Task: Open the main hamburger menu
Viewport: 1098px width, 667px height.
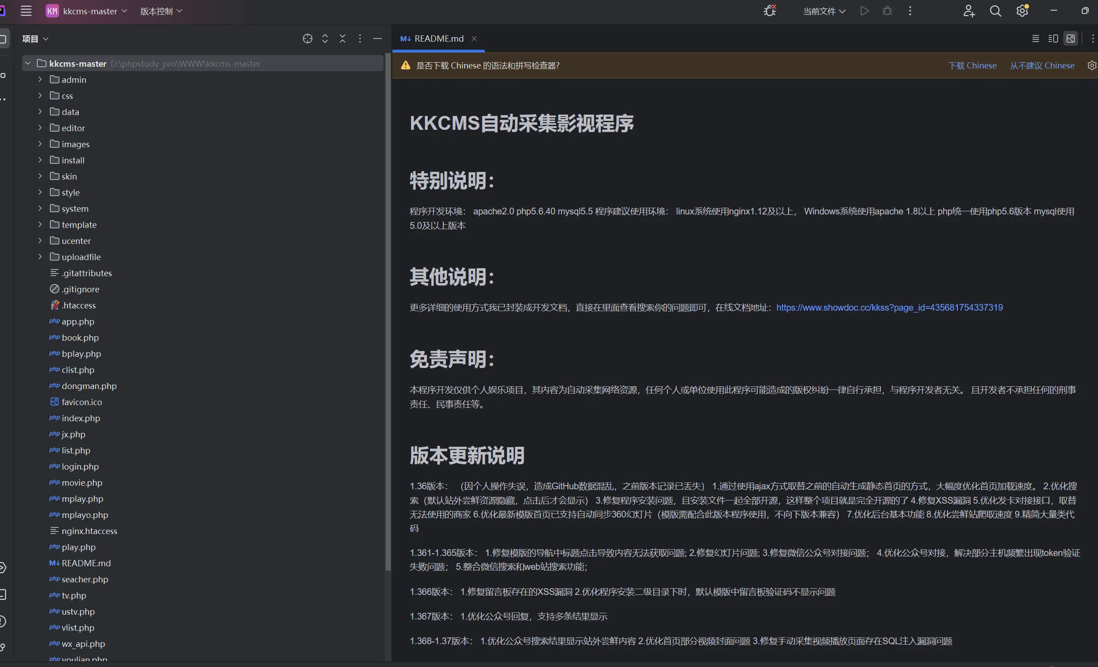Action: (26, 11)
